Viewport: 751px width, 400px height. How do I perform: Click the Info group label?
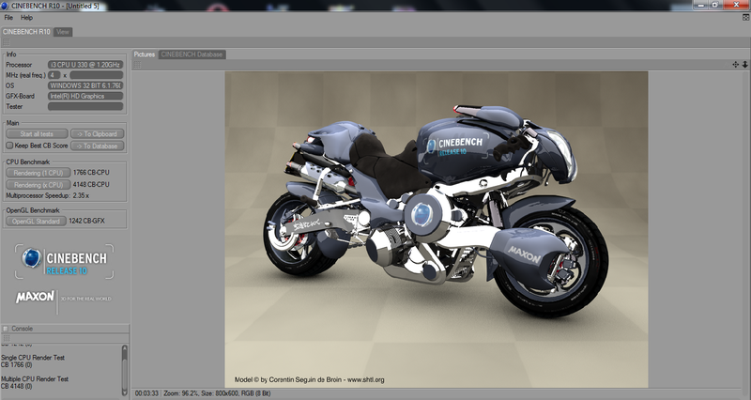[x=11, y=54]
